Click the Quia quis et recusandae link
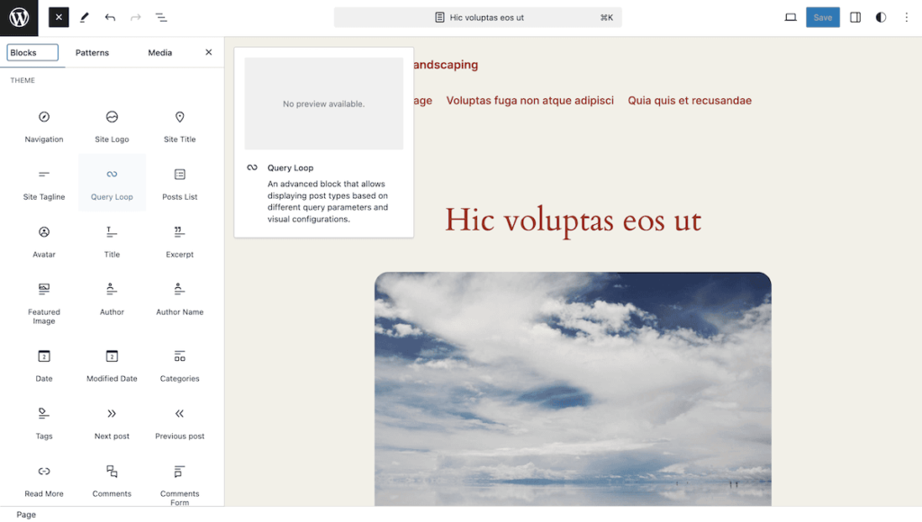This screenshot has height=522, width=922. point(689,100)
